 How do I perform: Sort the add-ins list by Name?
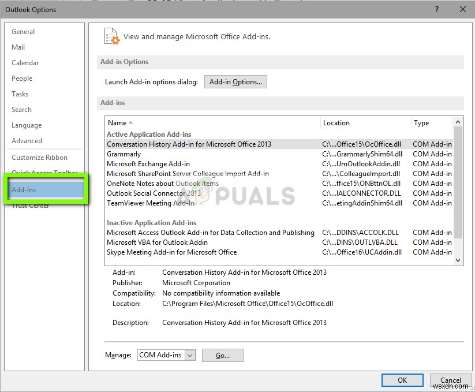tap(118, 122)
